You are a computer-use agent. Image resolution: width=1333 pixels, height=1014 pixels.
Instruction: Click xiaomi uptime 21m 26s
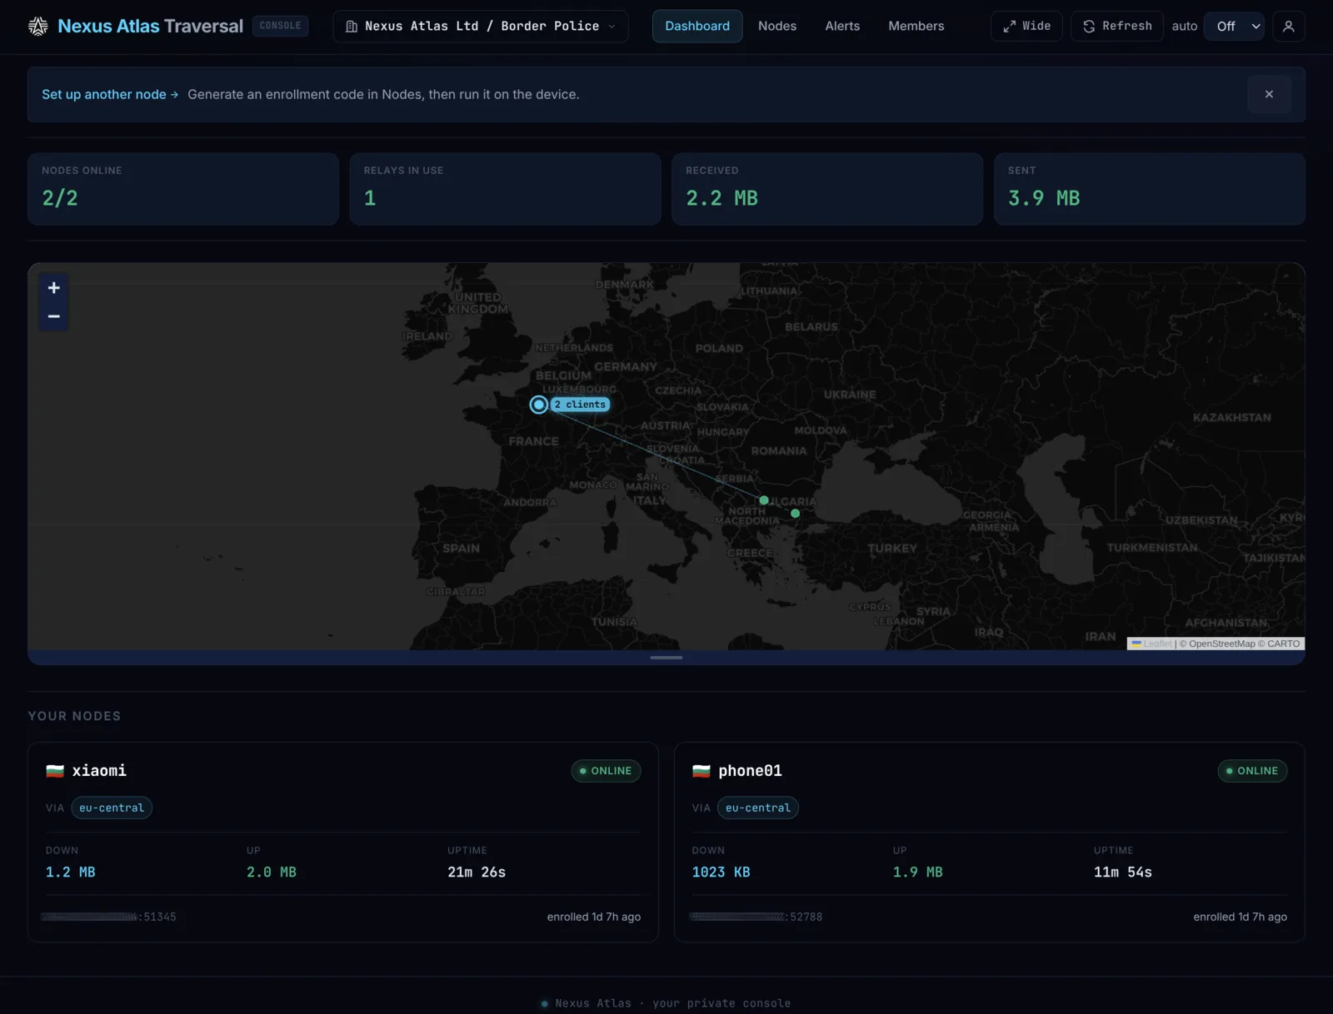(x=477, y=872)
